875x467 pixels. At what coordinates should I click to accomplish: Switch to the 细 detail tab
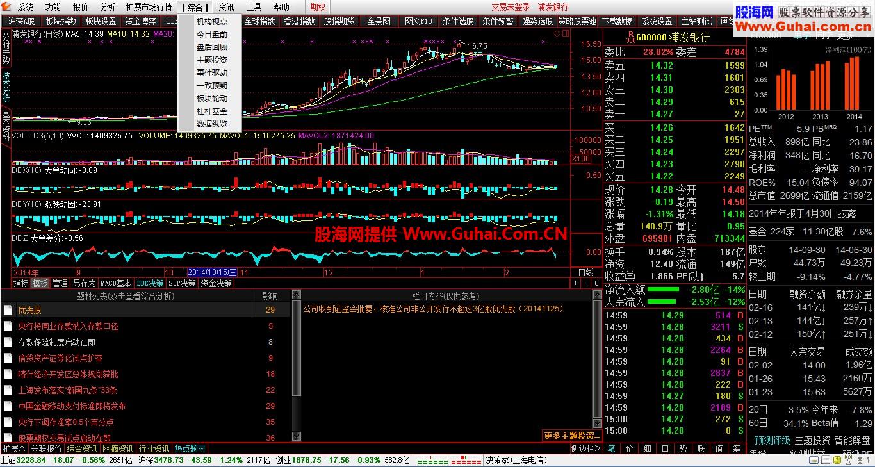(x=648, y=448)
